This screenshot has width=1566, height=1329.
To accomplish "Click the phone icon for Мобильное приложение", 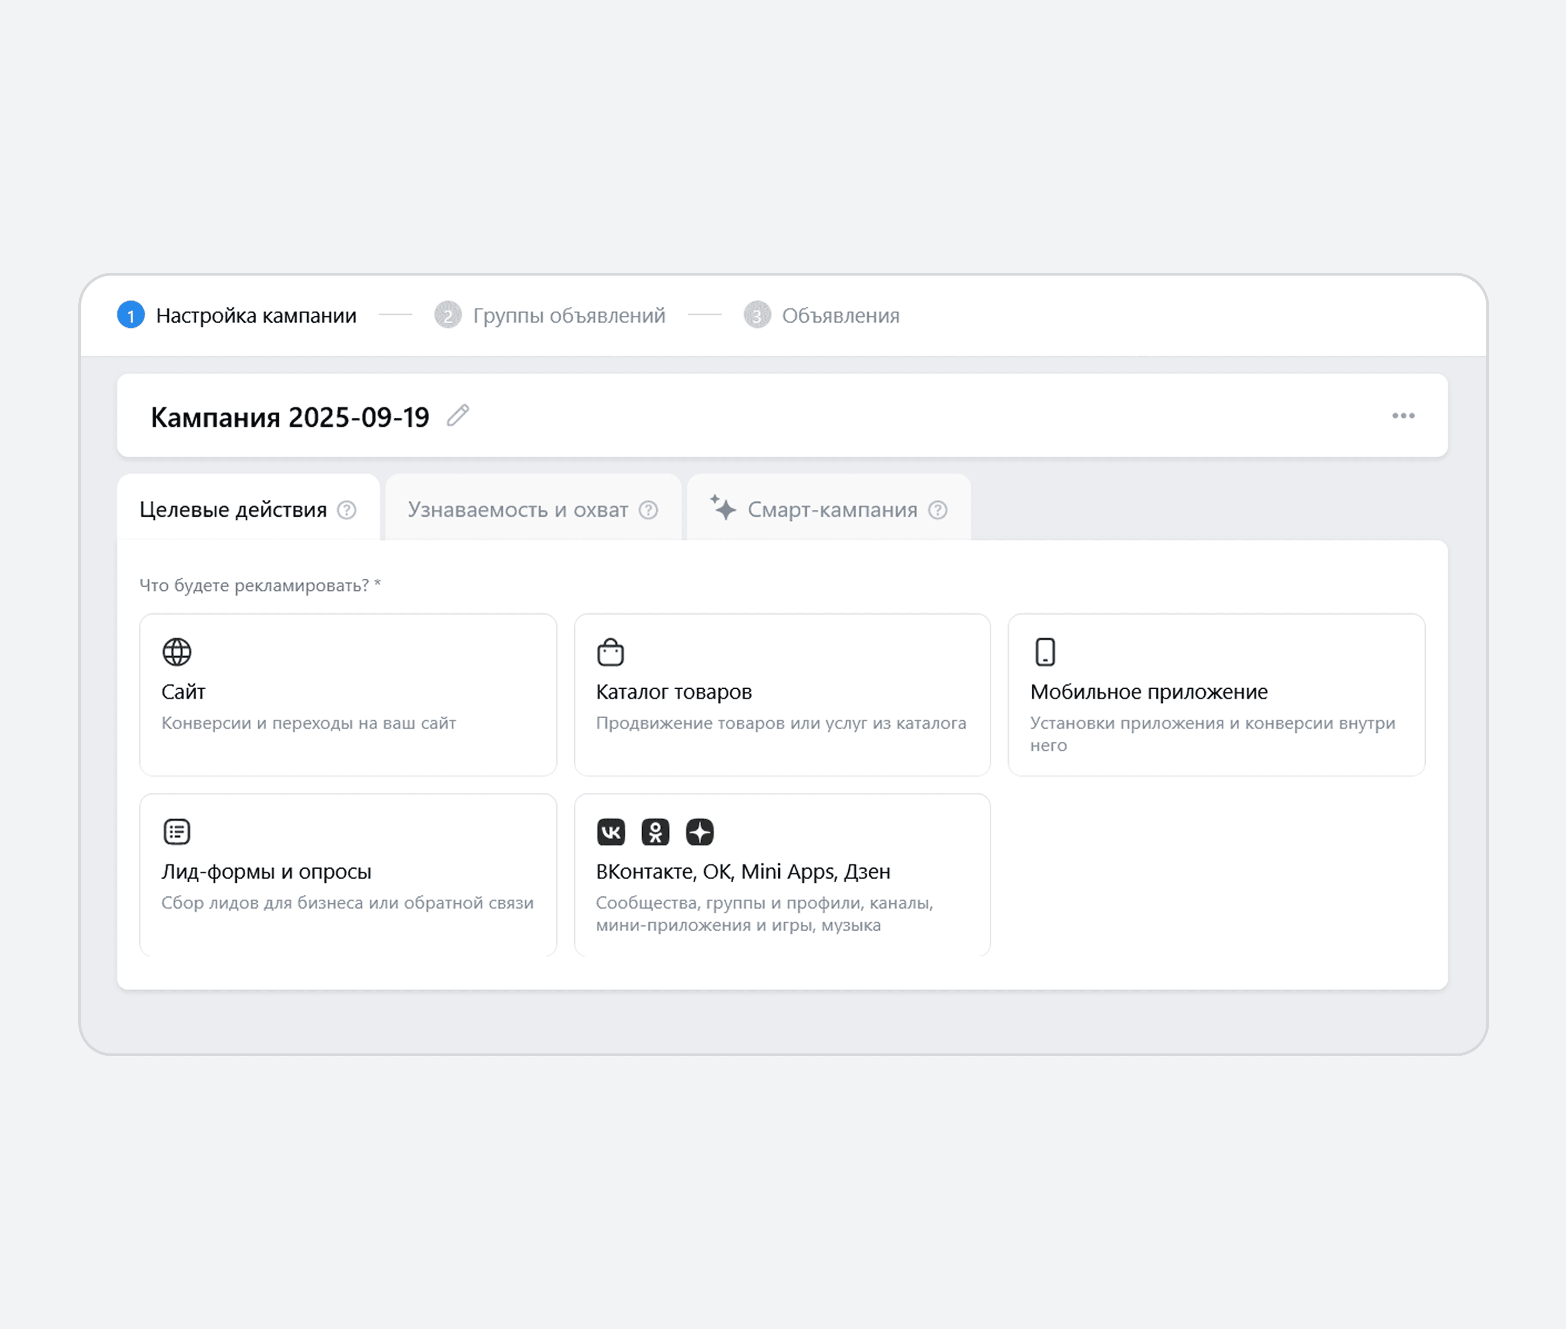I will tap(1045, 652).
